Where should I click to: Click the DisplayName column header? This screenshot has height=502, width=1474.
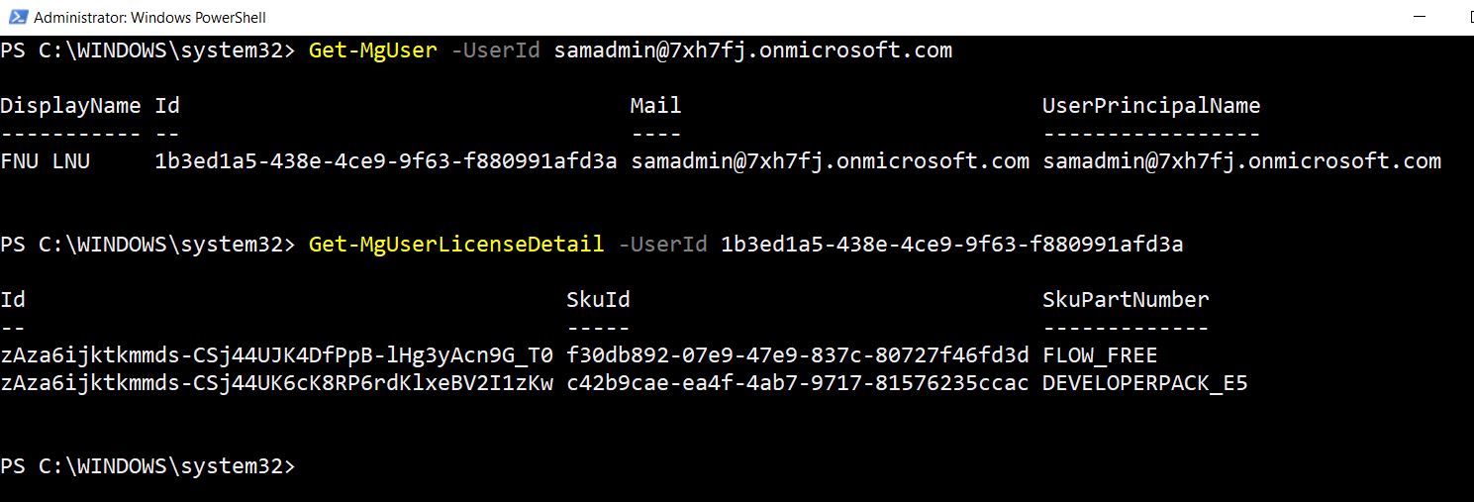[70, 106]
